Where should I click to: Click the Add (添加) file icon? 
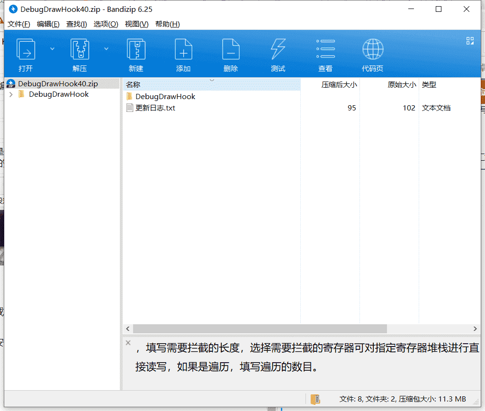(183, 49)
